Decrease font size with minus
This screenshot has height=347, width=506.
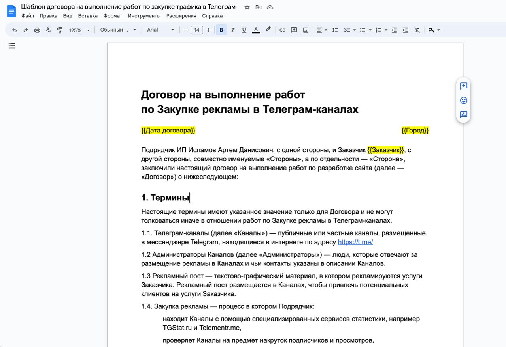click(185, 30)
